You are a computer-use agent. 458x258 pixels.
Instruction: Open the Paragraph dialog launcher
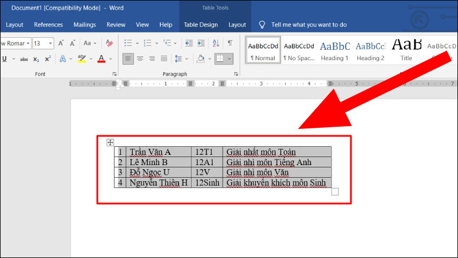(x=236, y=75)
